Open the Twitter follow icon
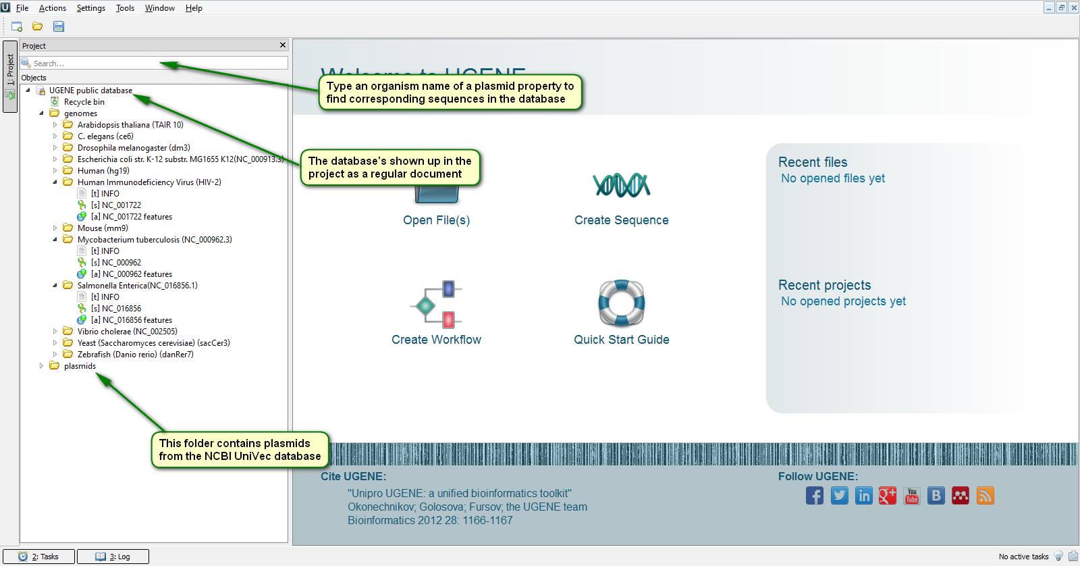Screen dimensions: 1080x566 [839, 496]
